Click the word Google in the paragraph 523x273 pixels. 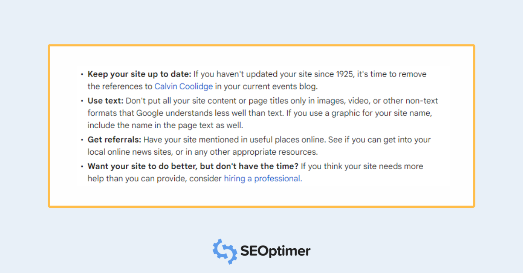coord(151,113)
